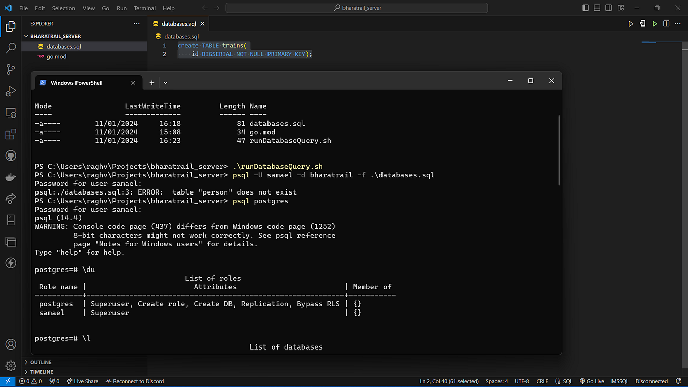The width and height of the screenshot is (688, 387).
Task: Click Live Share in the status bar
Action: 82,381
